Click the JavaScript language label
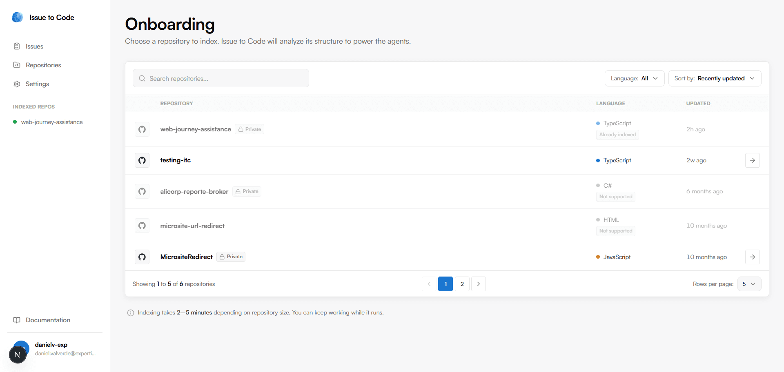The height and width of the screenshot is (372, 784). [x=617, y=257]
